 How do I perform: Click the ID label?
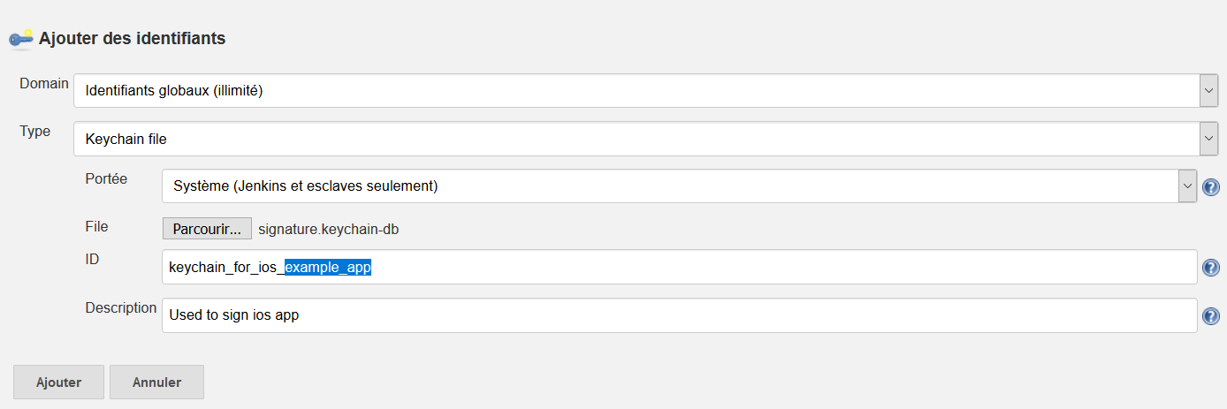pos(92,259)
